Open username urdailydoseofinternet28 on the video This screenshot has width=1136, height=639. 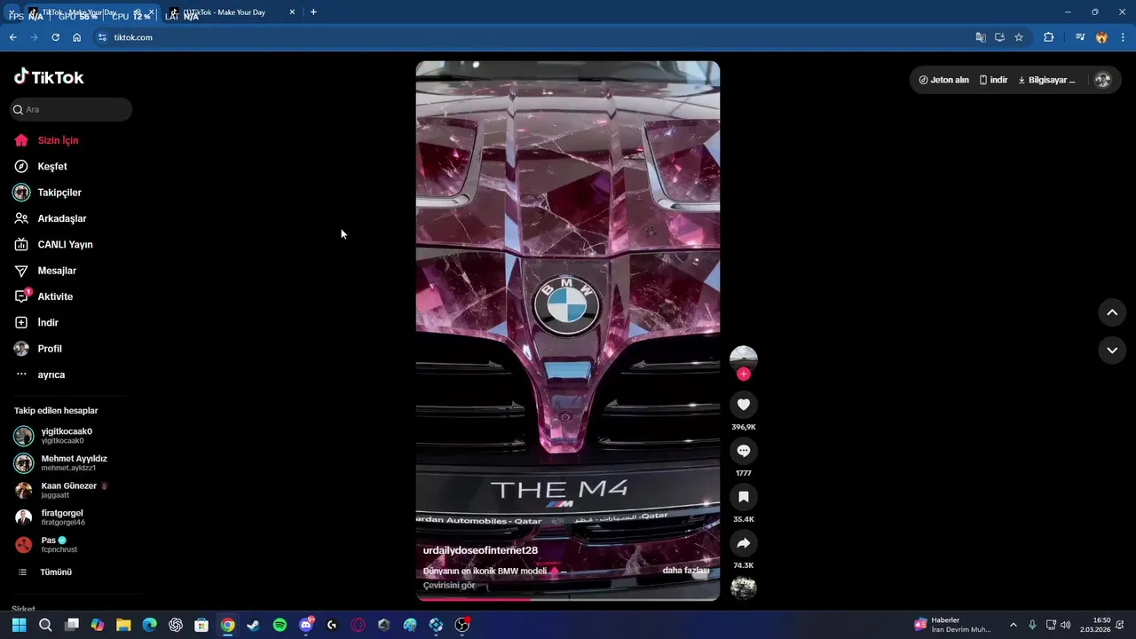click(480, 550)
